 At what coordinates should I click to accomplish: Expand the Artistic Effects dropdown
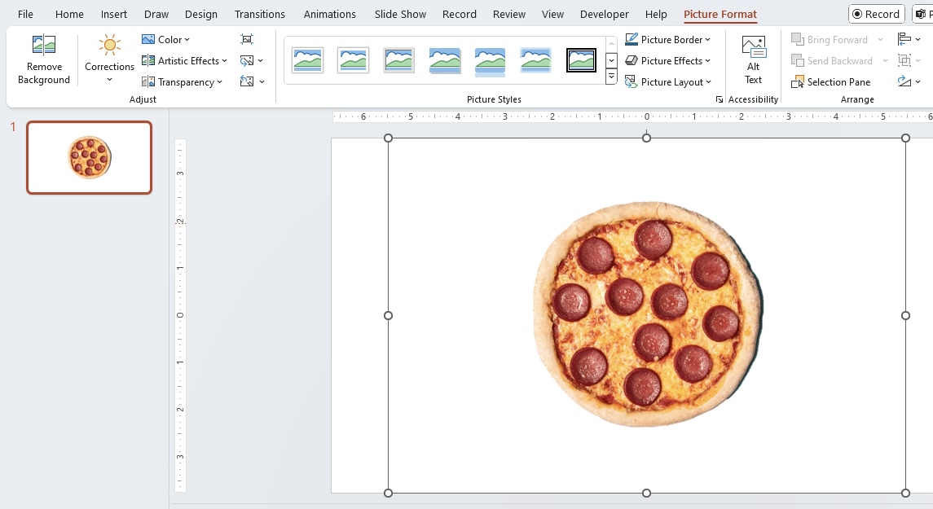click(x=184, y=60)
